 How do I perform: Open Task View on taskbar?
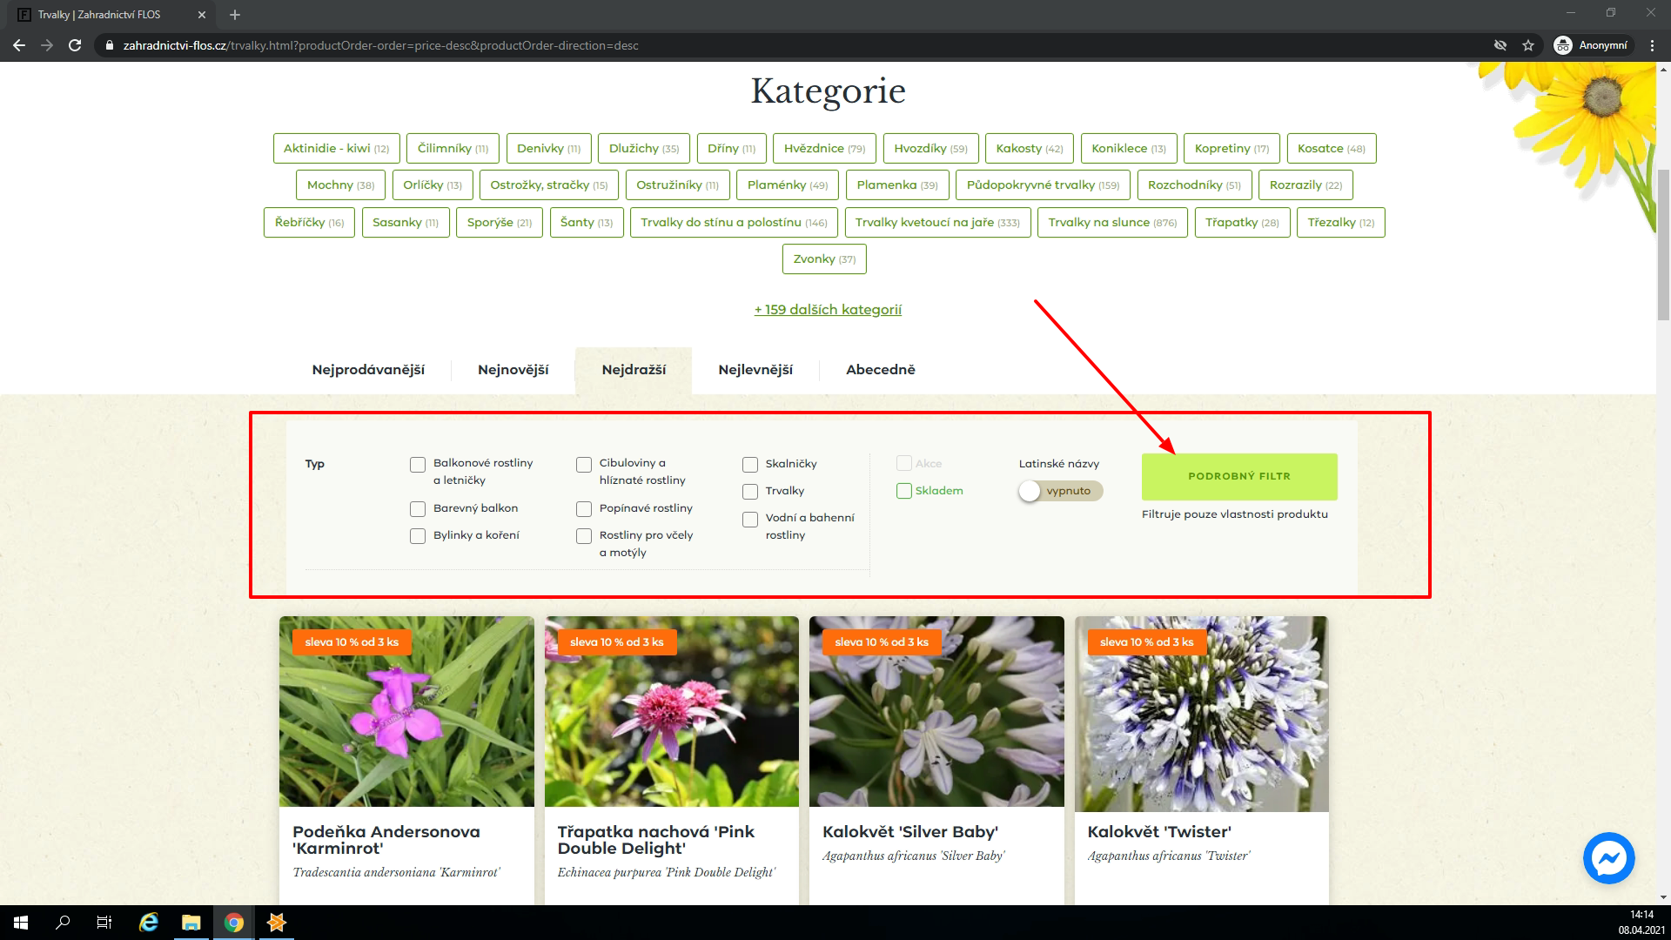pos(104,923)
